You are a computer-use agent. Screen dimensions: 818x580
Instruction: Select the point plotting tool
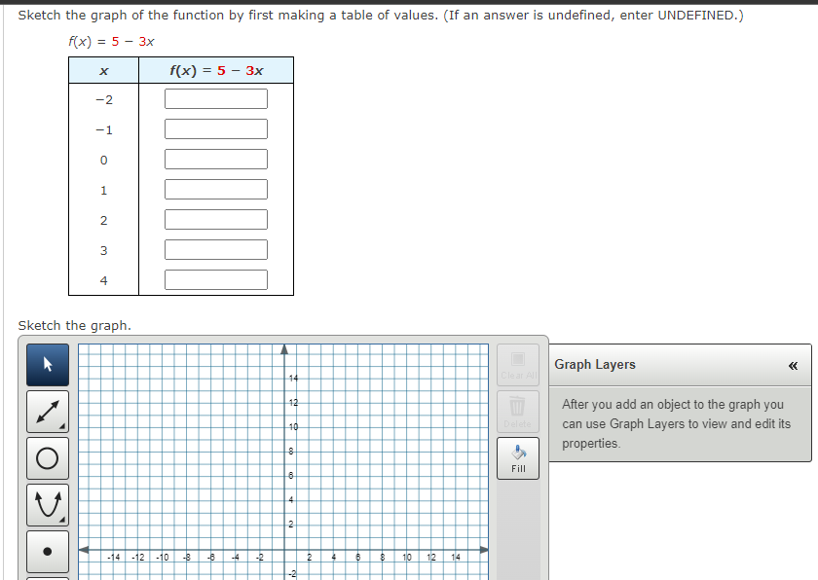click(x=46, y=551)
